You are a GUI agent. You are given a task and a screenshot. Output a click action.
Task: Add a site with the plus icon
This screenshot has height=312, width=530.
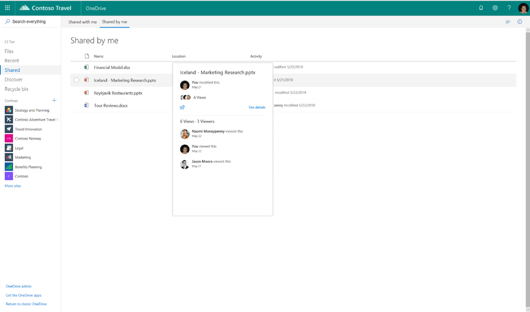(x=54, y=100)
